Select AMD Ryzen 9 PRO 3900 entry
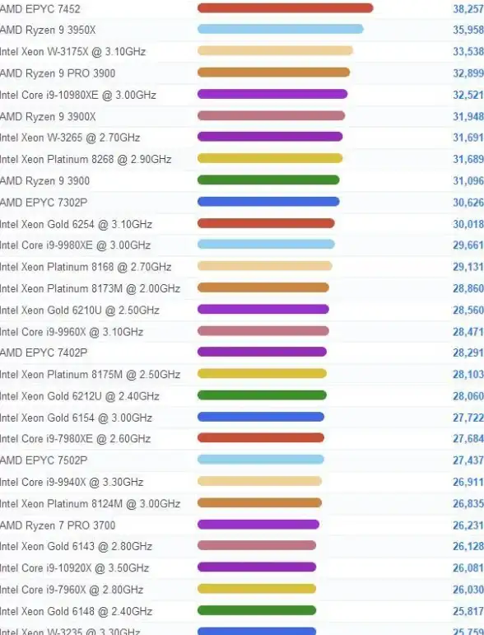484x635 pixels. coord(58,73)
